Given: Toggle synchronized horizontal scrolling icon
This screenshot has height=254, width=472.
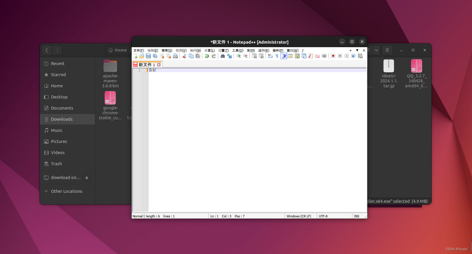Looking at the screenshot, I should coord(261,56).
